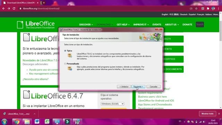Click Mostrar todo in downloads bar
Image resolution: width=222 pixels, height=125 pixels.
pos(207,114)
